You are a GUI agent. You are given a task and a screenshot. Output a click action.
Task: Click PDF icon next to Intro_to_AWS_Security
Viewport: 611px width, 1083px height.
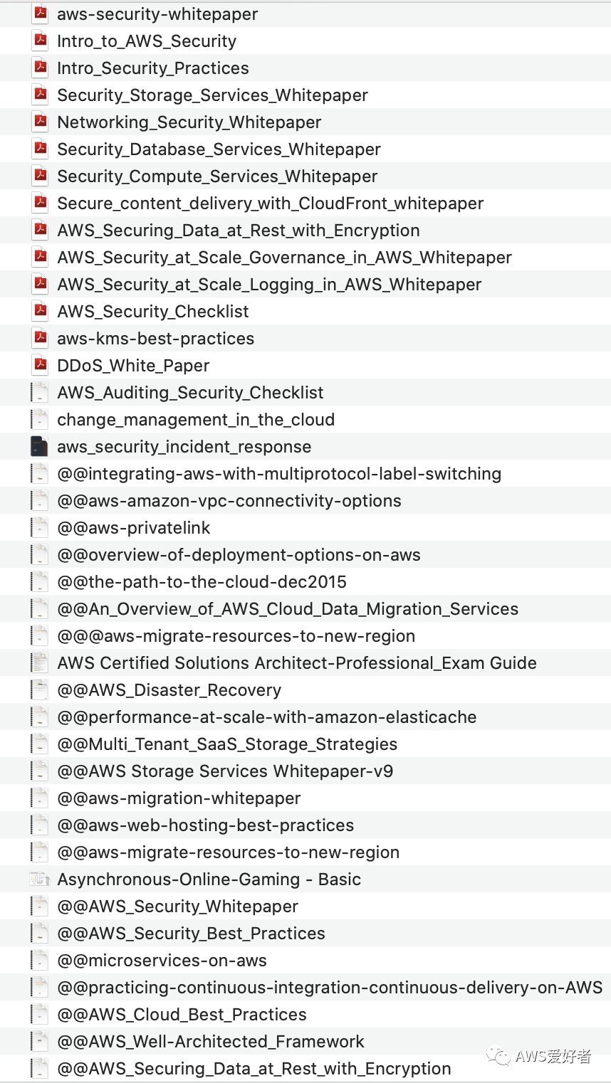click(x=41, y=41)
